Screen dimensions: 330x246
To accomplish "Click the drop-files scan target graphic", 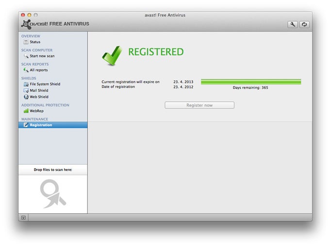I will (x=53, y=194).
